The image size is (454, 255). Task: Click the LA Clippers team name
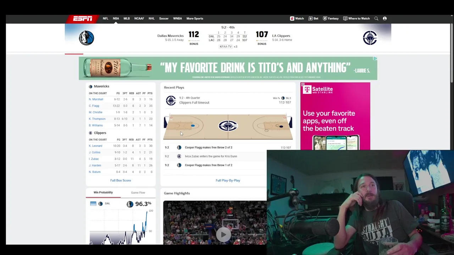[281, 36]
